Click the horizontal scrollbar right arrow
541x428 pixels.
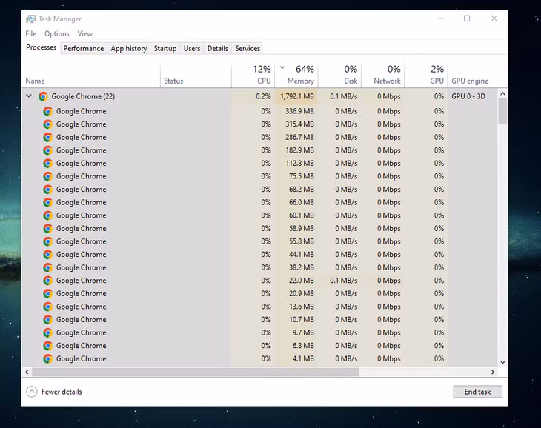tap(493, 372)
